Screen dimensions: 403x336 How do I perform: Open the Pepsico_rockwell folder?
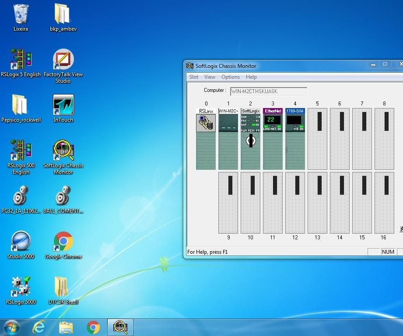point(21,108)
